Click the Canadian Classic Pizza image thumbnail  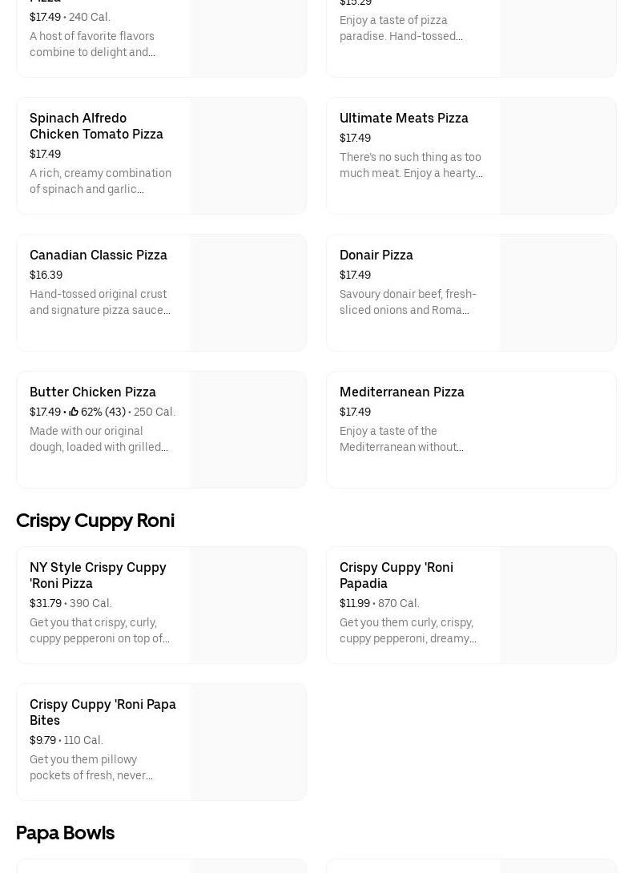[248, 293]
